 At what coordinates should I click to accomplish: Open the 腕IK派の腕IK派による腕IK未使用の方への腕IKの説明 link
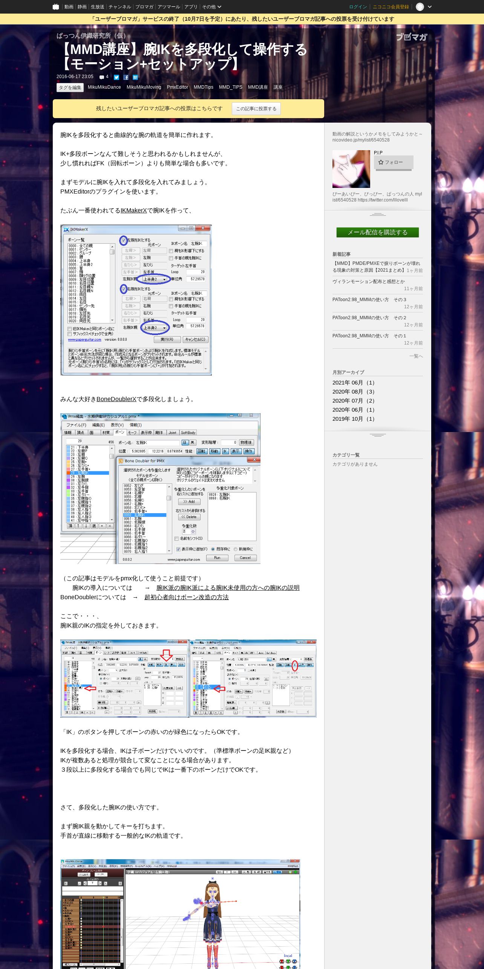click(x=228, y=588)
